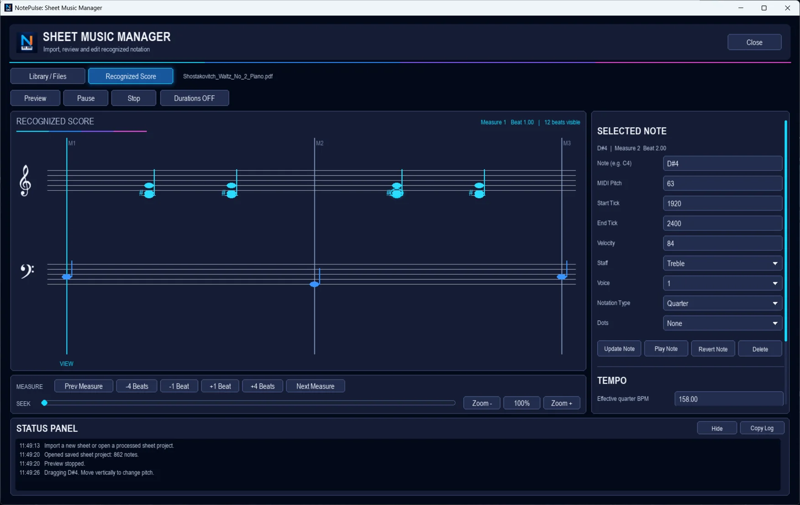Image resolution: width=800 pixels, height=505 pixels.
Task: Click the Selected Note panel scrollbar
Action: coord(785,230)
